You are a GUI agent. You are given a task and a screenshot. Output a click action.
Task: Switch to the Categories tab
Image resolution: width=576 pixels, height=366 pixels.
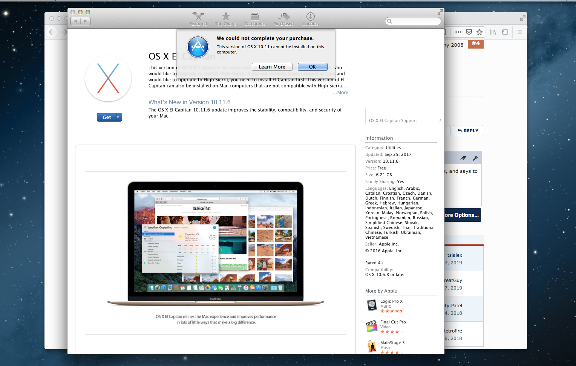click(x=255, y=19)
